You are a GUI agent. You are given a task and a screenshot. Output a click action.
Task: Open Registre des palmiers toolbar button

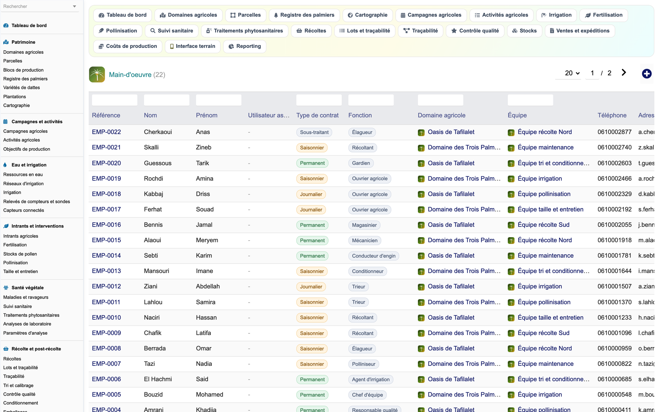point(304,15)
